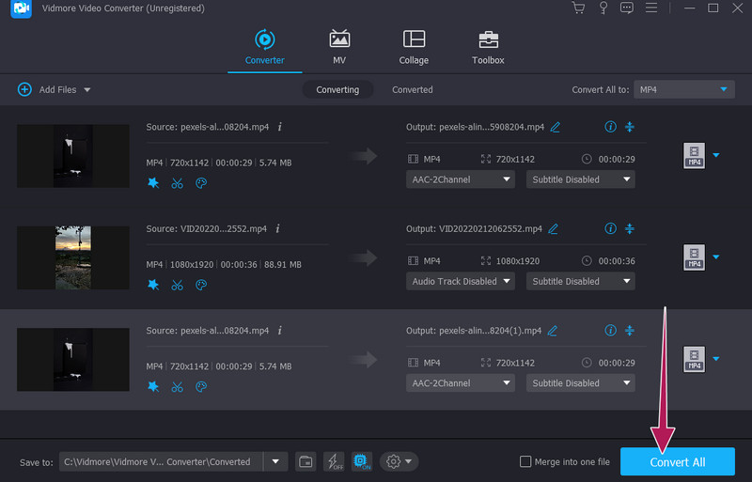Switch to the Converted tab

point(412,89)
